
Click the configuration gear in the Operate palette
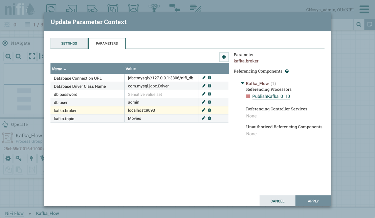(8, 158)
